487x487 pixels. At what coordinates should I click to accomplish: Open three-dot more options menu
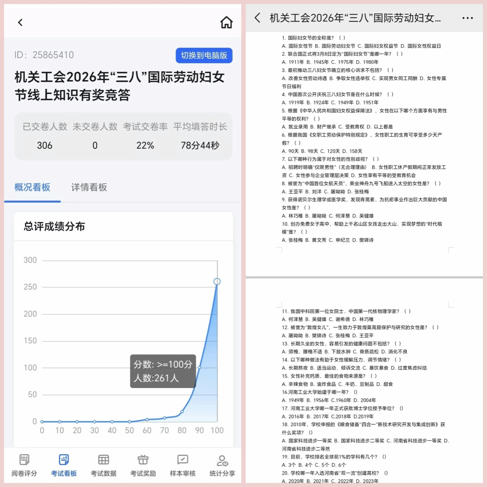pyautogui.click(x=468, y=18)
